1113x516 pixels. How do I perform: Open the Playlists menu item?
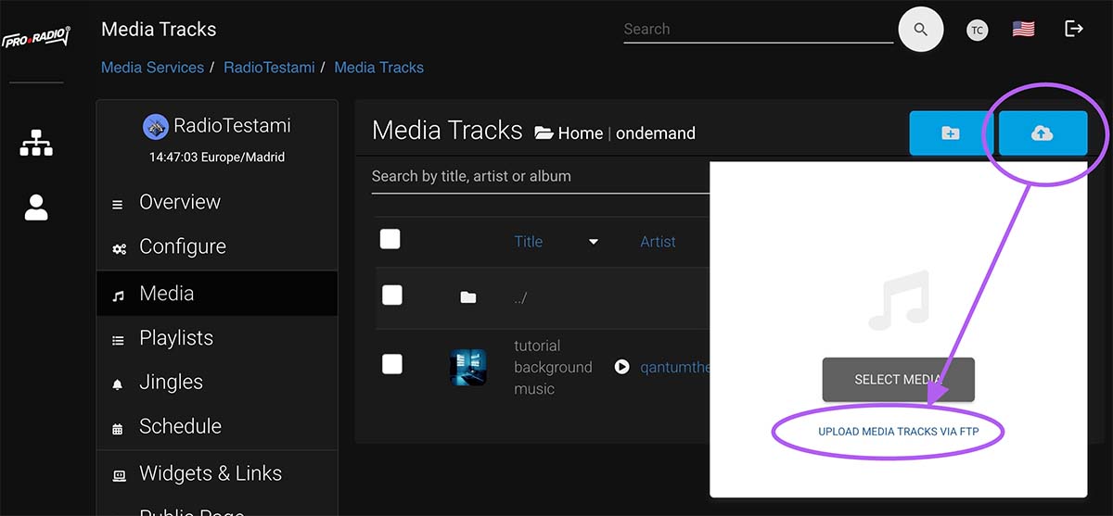click(217, 338)
